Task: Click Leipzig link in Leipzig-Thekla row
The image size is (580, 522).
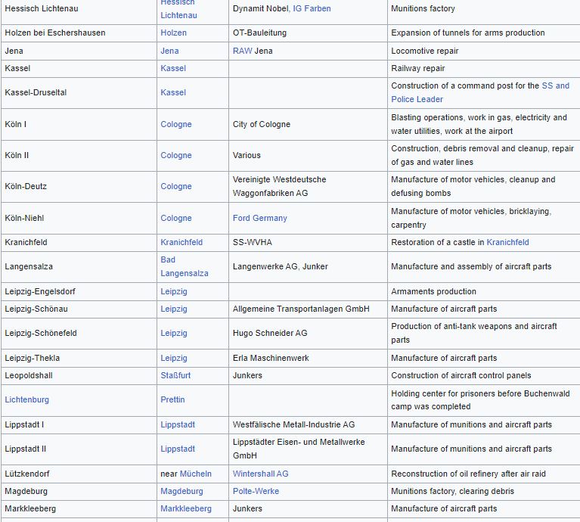Action: (x=173, y=358)
